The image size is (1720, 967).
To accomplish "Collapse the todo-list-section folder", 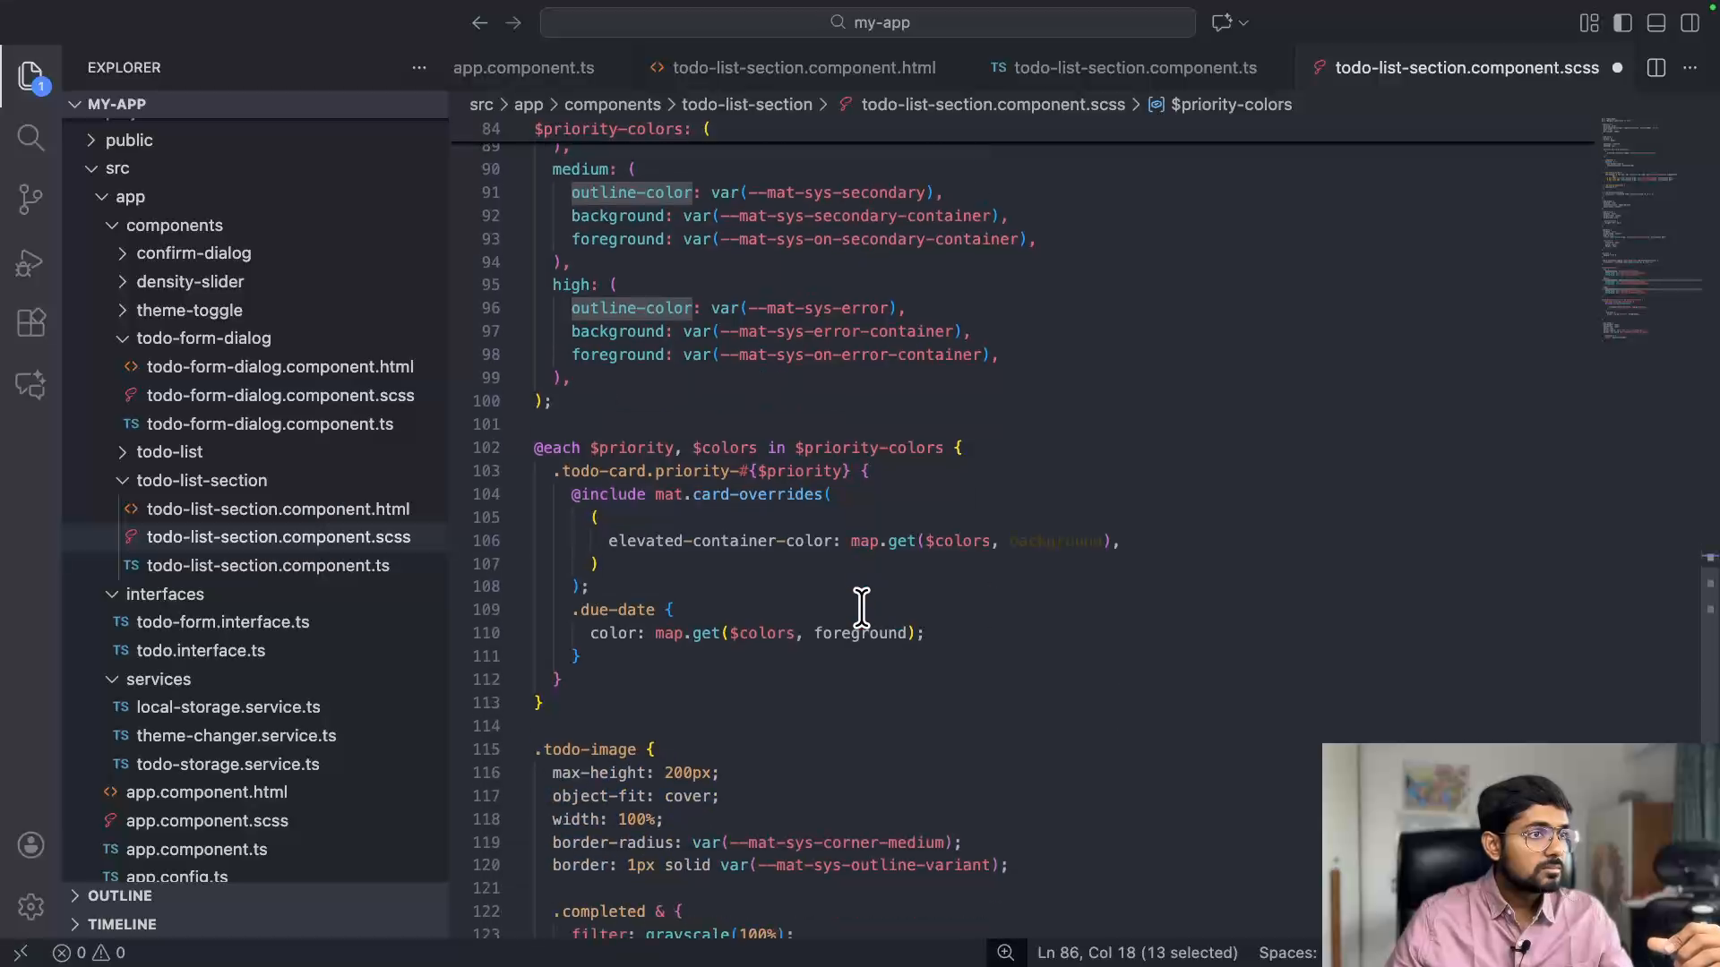I will click(x=201, y=481).
